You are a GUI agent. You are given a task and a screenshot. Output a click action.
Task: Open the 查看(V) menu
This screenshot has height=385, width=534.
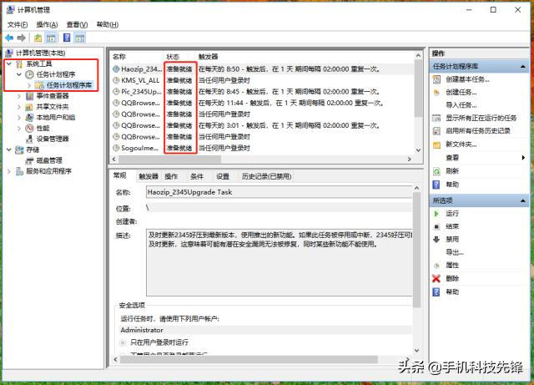77,24
